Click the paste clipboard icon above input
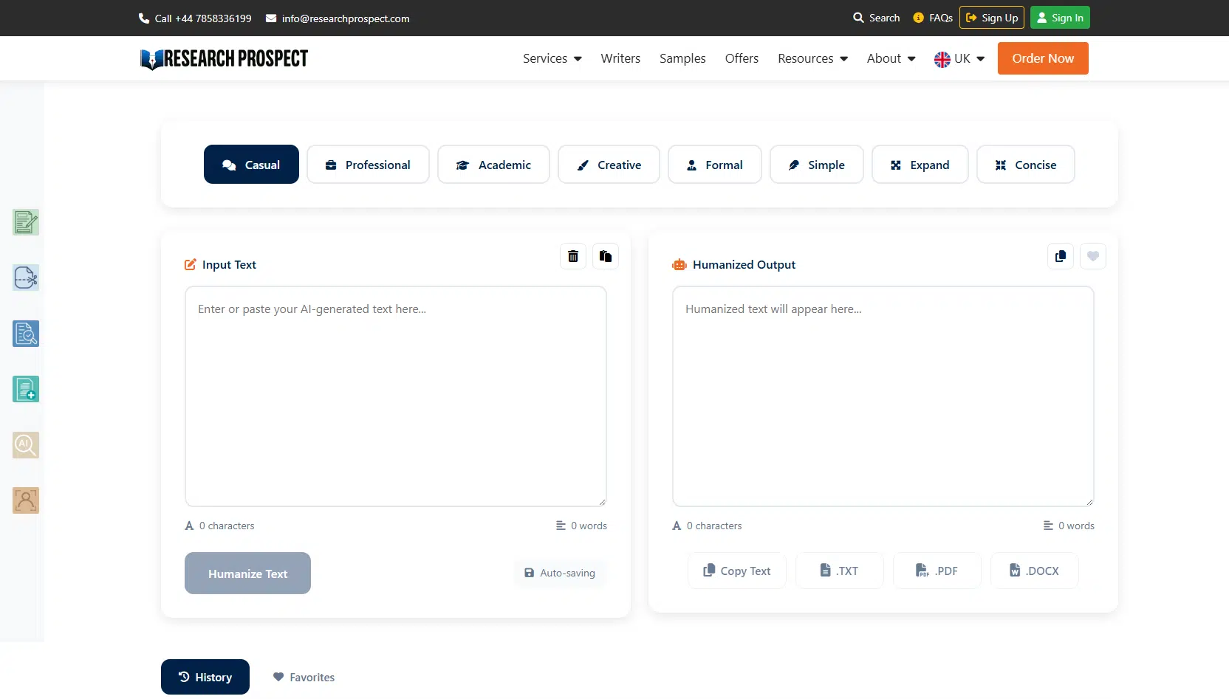1229x699 pixels. pyautogui.click(x=605, y=256)
